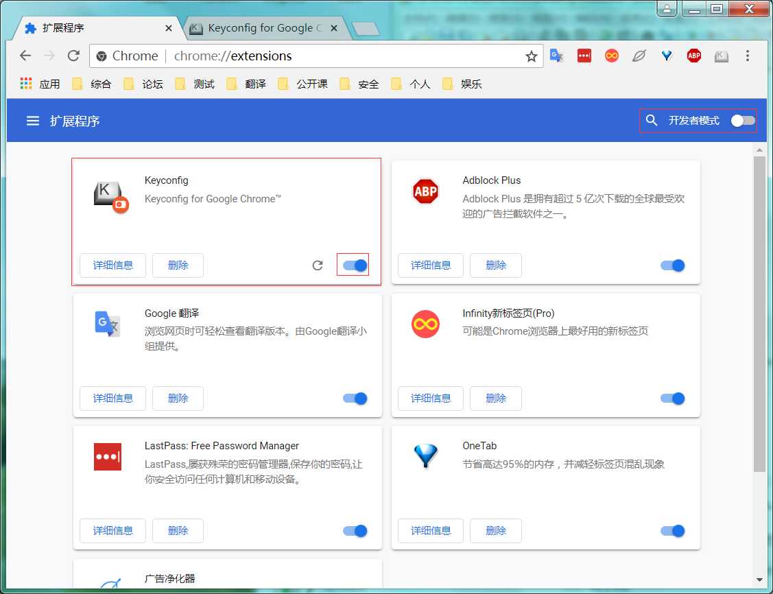The height and width of the screenshot is (594, 773).
Task: Click the leaf-shaped toolbar extension icon
Action: [639, 56]
